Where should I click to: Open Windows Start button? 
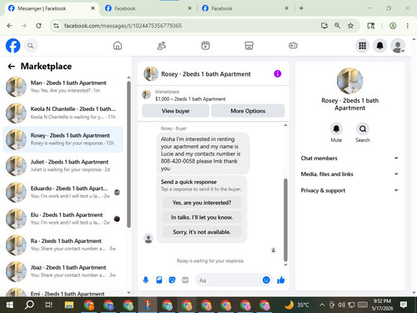tap(10, 305)
